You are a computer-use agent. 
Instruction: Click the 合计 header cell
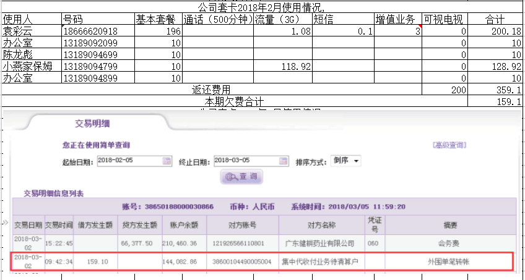click(495, 19)
